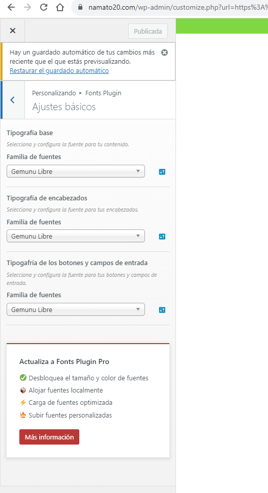Open the Tipografía base font family dropdown

76,171
